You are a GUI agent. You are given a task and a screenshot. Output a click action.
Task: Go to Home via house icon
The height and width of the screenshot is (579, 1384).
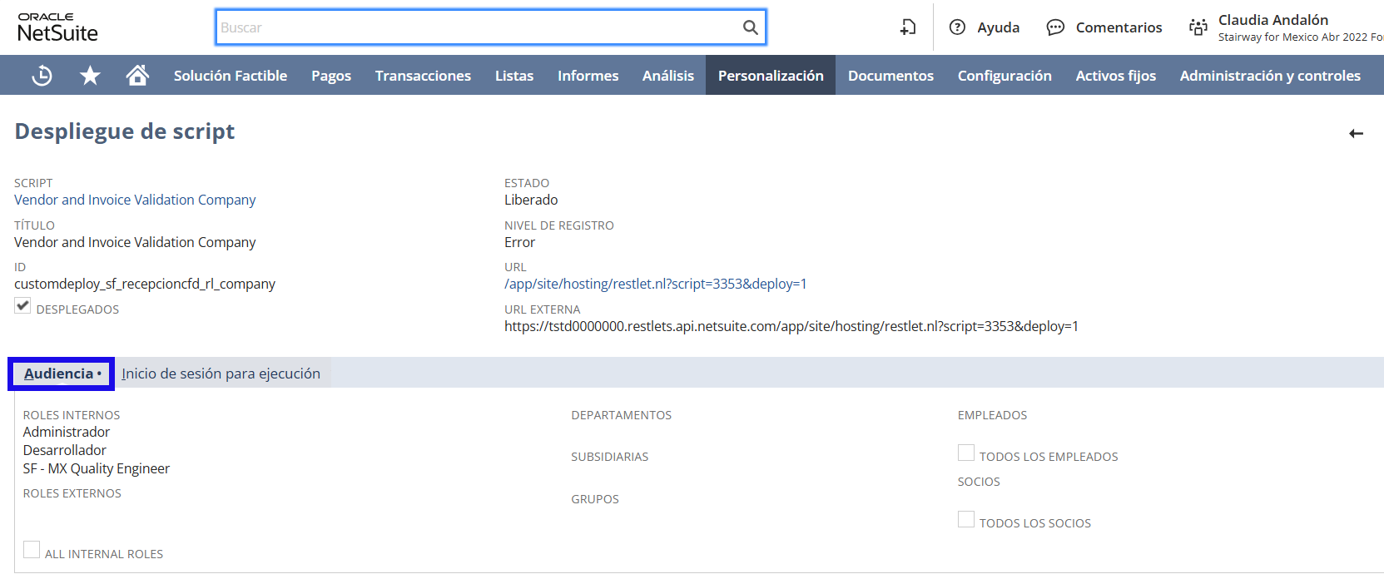tap(137, 76)
